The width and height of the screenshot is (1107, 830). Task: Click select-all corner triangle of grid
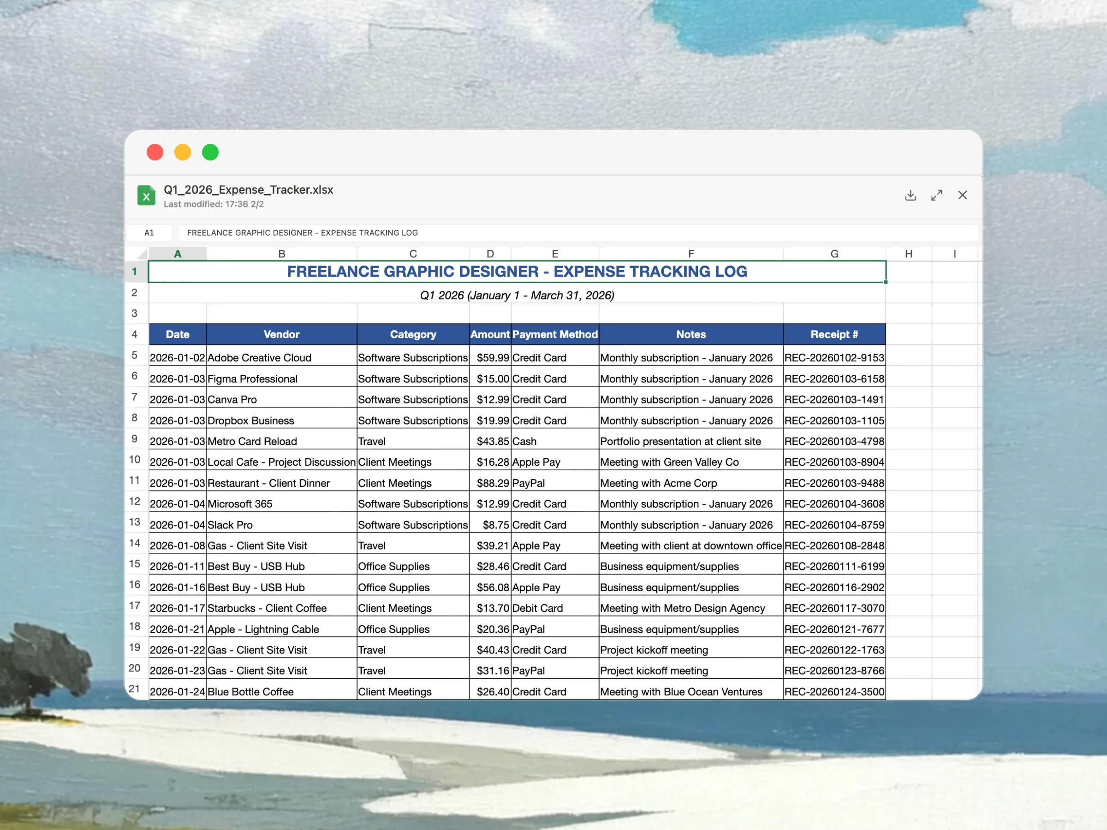142,254
